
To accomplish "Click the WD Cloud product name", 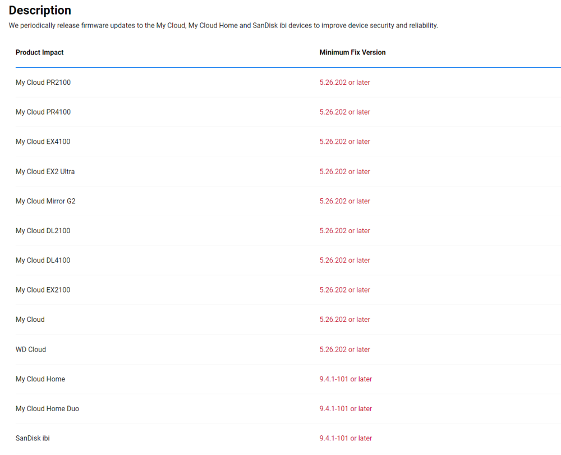I will tap(31, 349).
